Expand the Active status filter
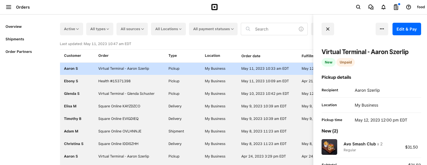This screenshot has height=165, width=427. 71,29
